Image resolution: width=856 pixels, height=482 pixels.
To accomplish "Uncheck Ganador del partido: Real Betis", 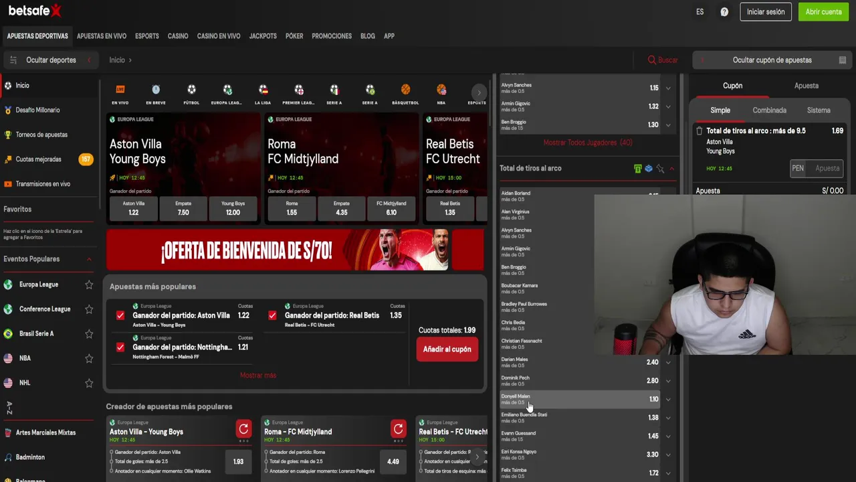I will tap(272, 315).
